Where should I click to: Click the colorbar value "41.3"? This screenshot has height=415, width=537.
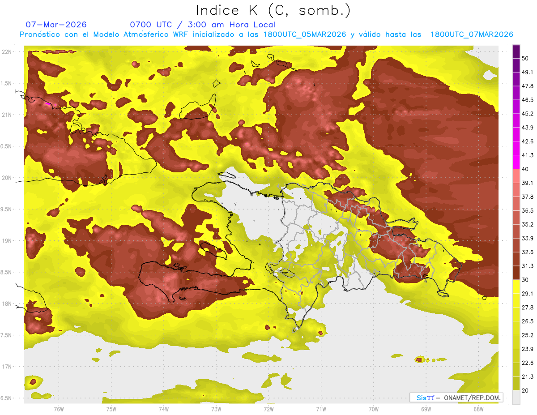[x=527, y=155]
